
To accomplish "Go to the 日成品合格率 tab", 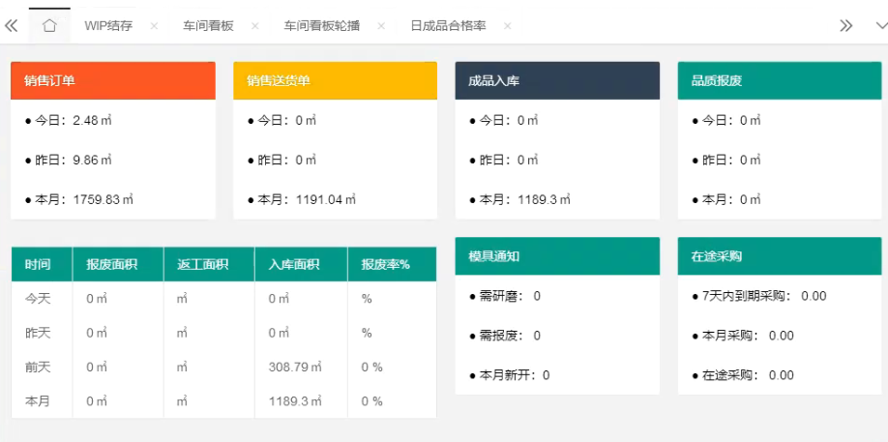I will point(447,26).
